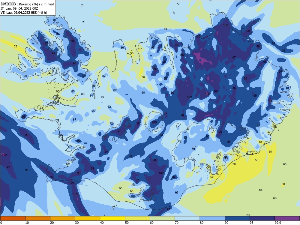Click the init time 'IT: Lau. 09. 04. 2022 00Z'
The height and width of the screenshot is (225, 300).
[x=19, y=9]
